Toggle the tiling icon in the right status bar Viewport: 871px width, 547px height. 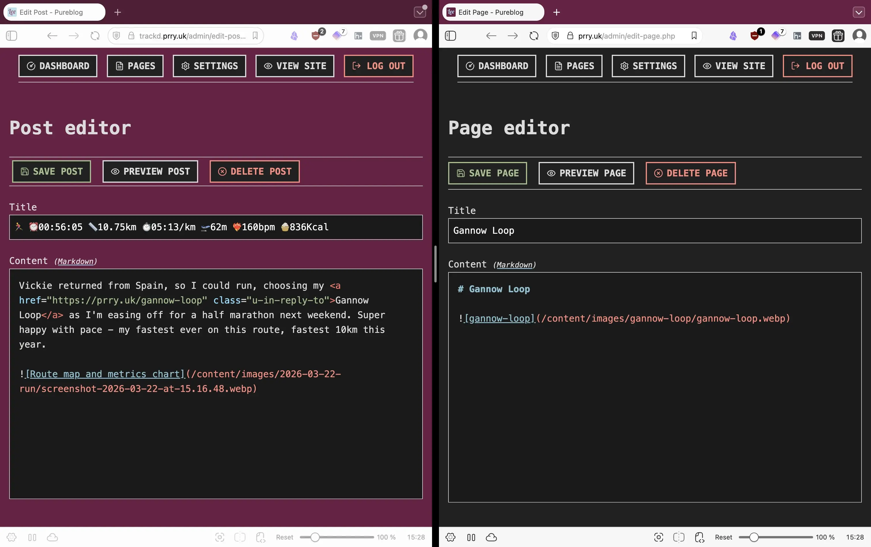(471, 537)
